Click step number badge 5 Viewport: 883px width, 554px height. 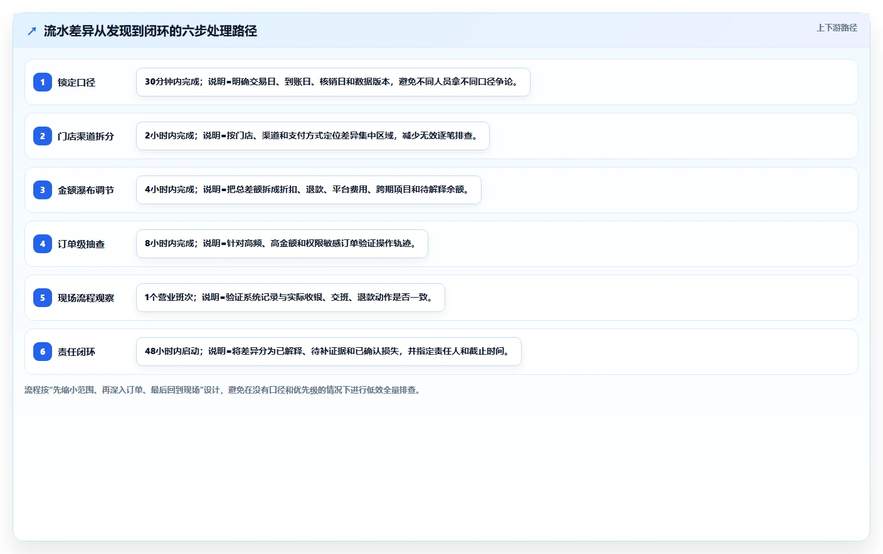tap(43, 298)
